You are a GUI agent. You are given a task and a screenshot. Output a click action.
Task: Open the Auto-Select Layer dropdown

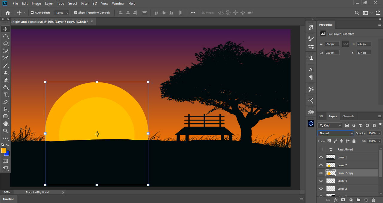[x=62, y=13]
